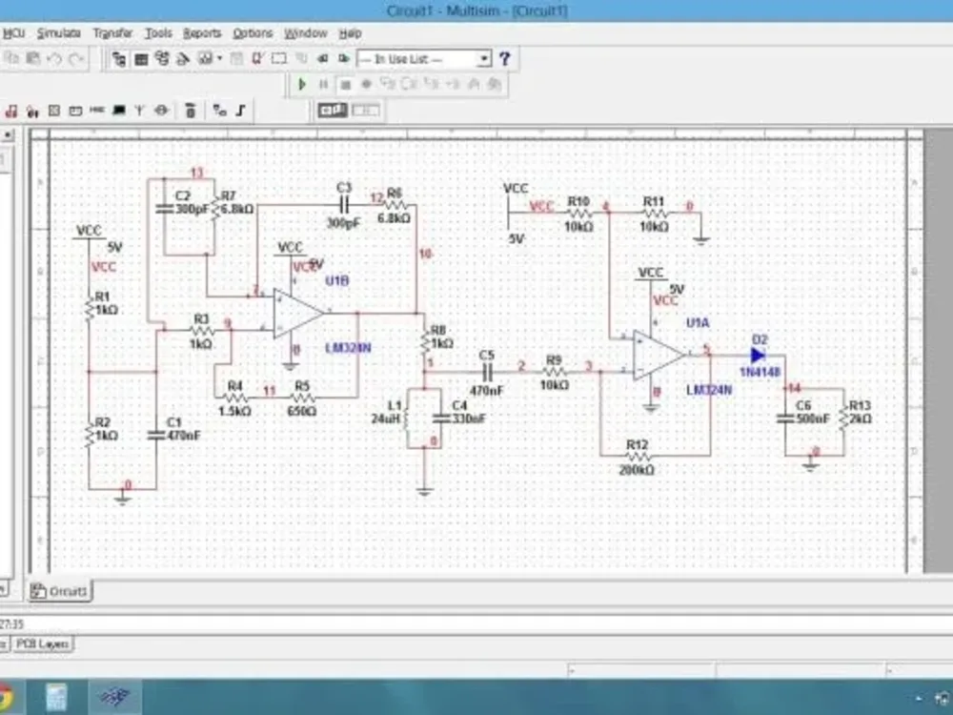This screenshot has width=953, height=715.
Task: Pause the simulation
Action: click(323, 85)
